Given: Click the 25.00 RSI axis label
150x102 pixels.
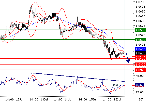Looking at the screenshot, I should coord(140,92).
